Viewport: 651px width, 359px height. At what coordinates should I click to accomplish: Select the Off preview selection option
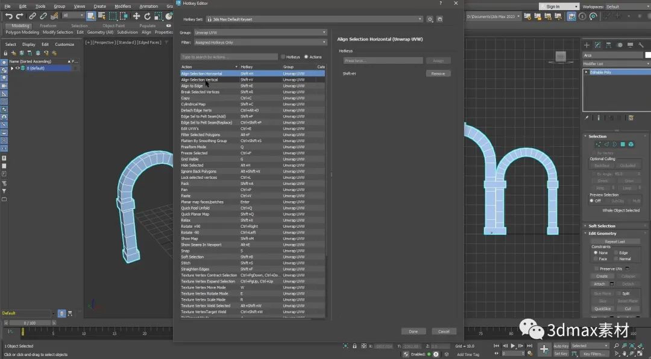pos(592,201)
